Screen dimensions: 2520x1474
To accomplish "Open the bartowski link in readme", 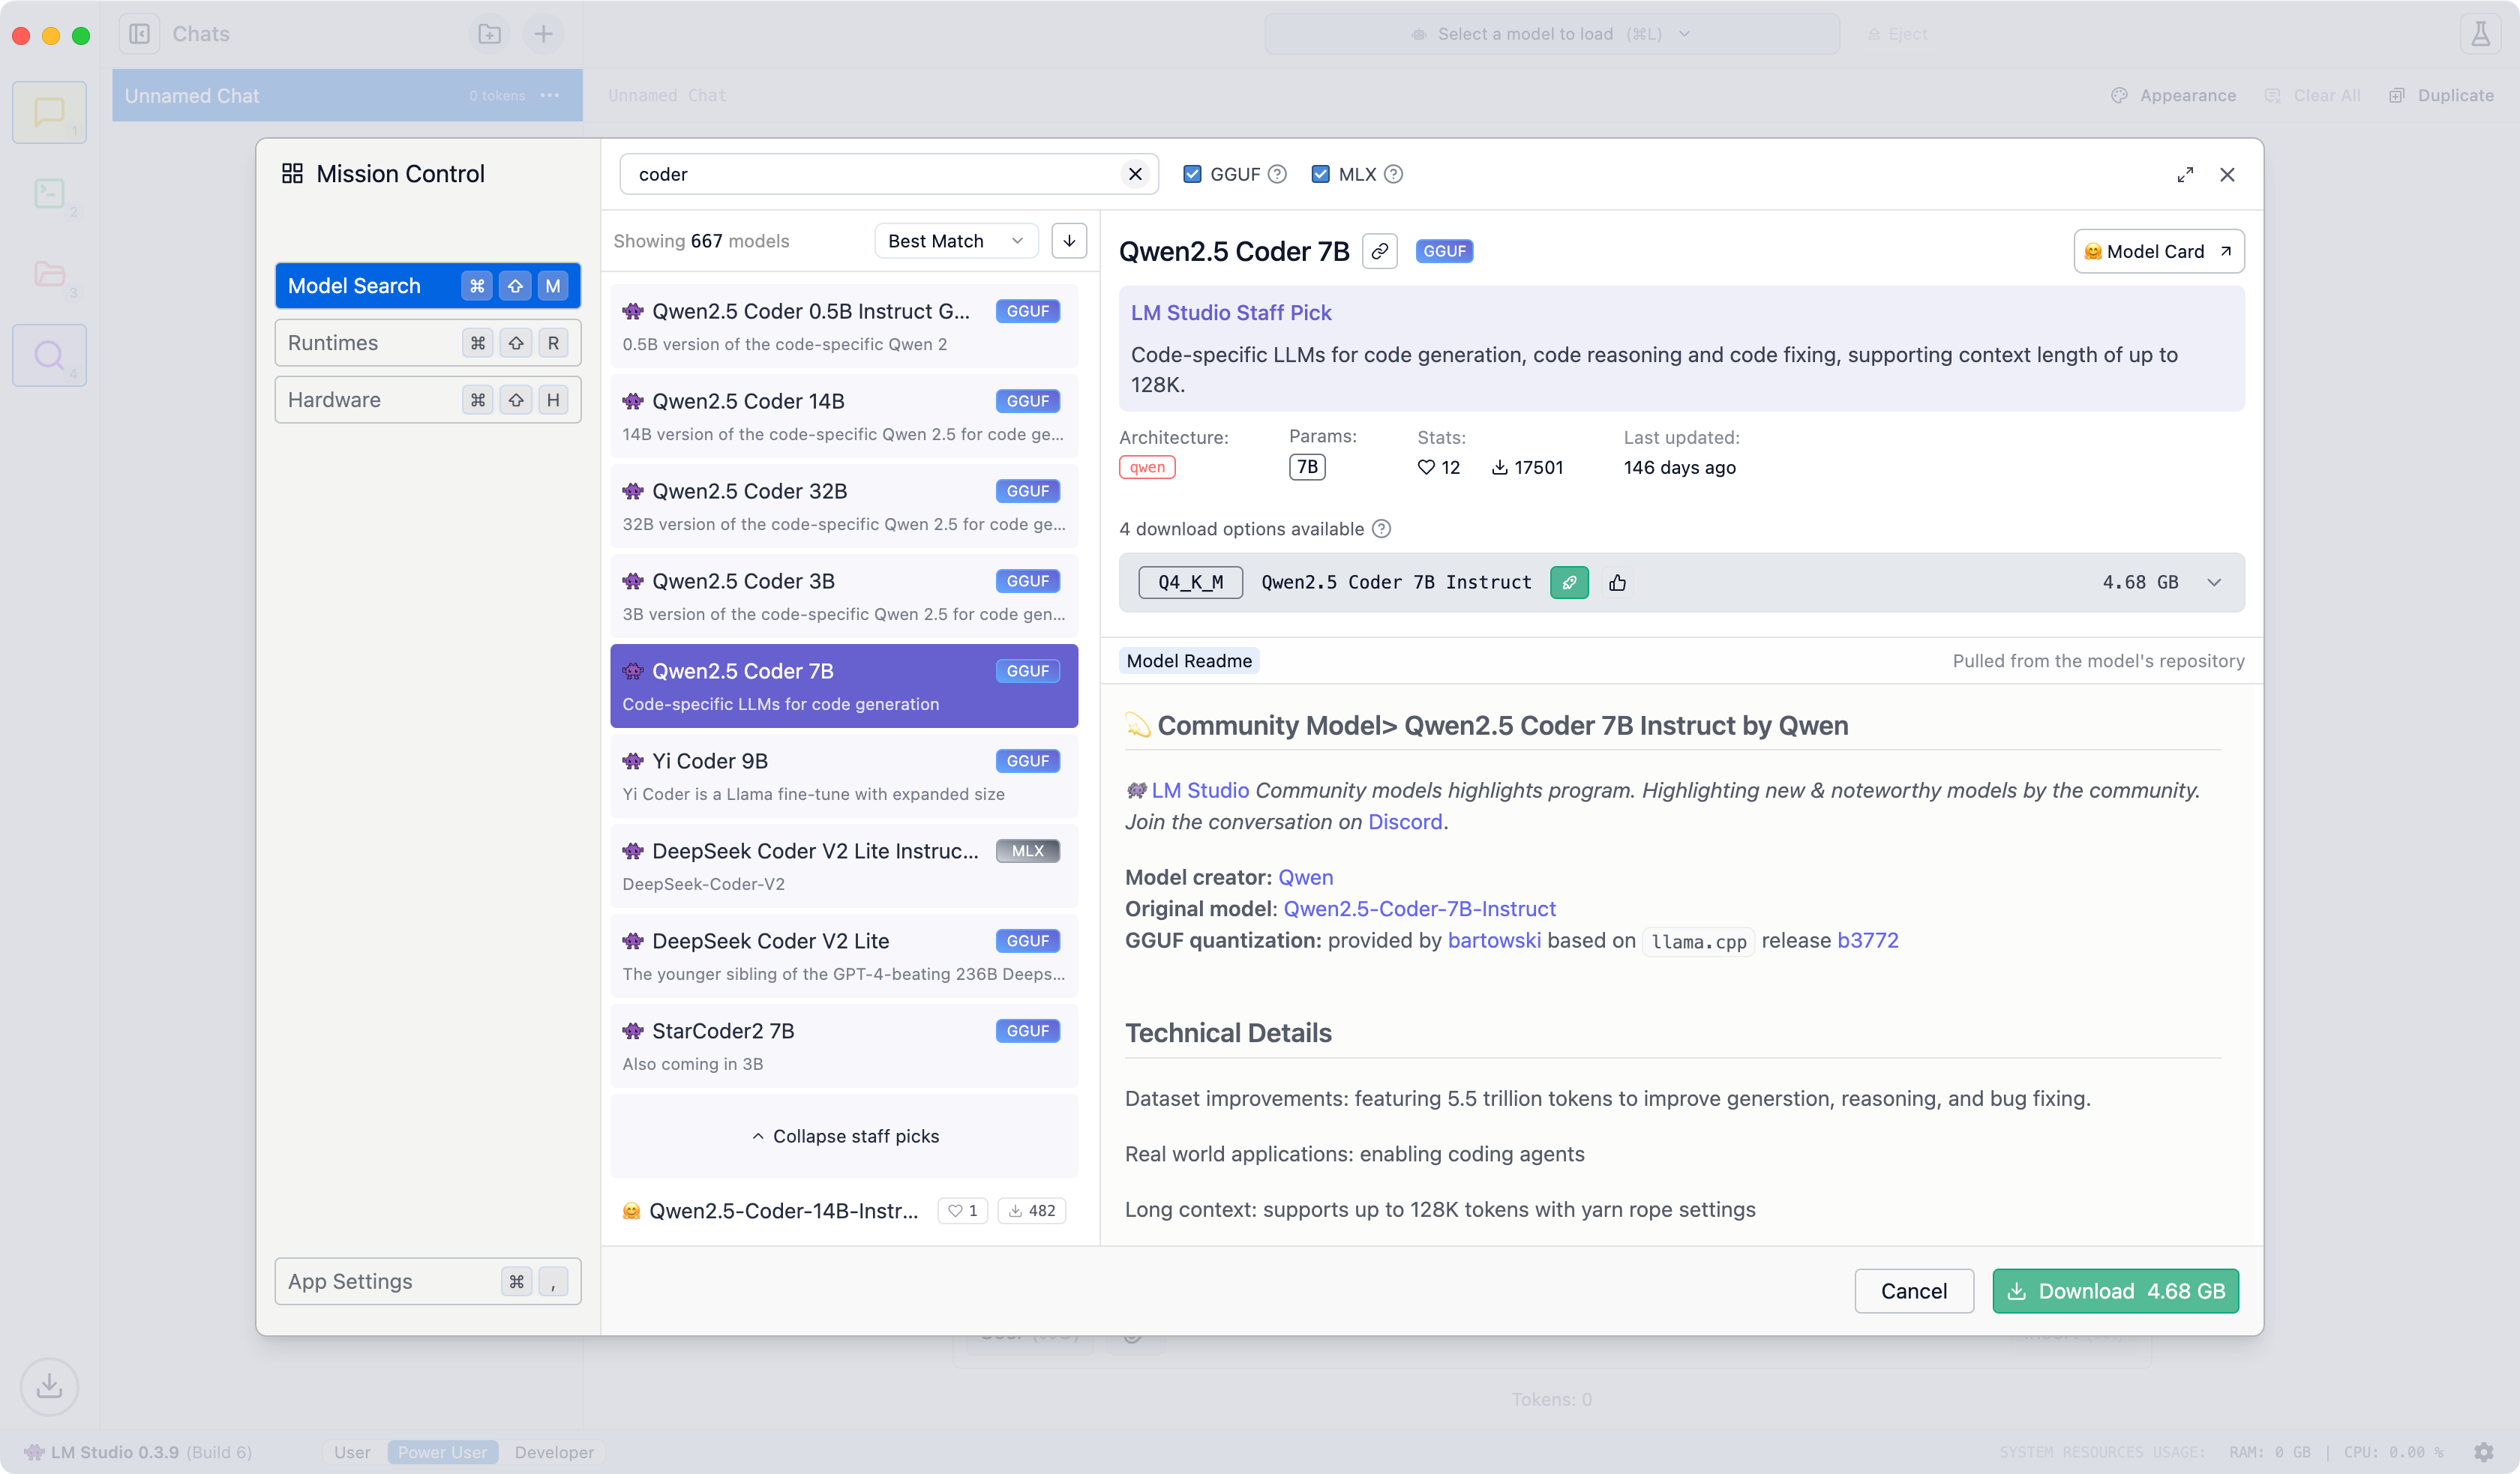I will pyautogui.click(x=1493, y=940).
